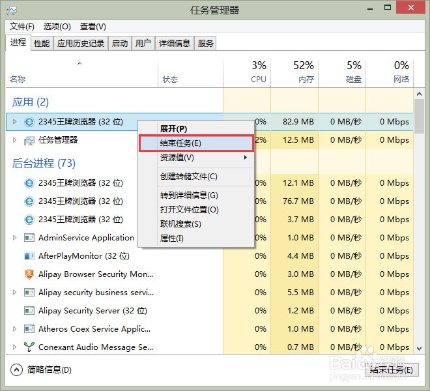Screen dimensions: 430x391
Task: Sort by the 网络 column header
Action: coord(390,74)
